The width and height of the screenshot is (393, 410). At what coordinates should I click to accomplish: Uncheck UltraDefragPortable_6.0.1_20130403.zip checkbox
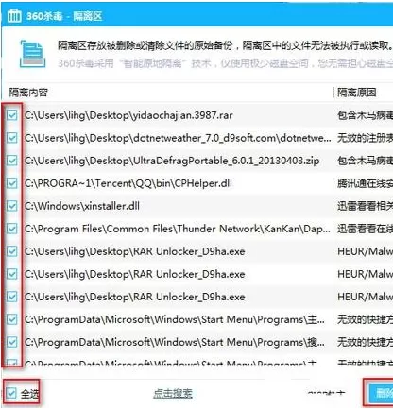tap(12, 161)
